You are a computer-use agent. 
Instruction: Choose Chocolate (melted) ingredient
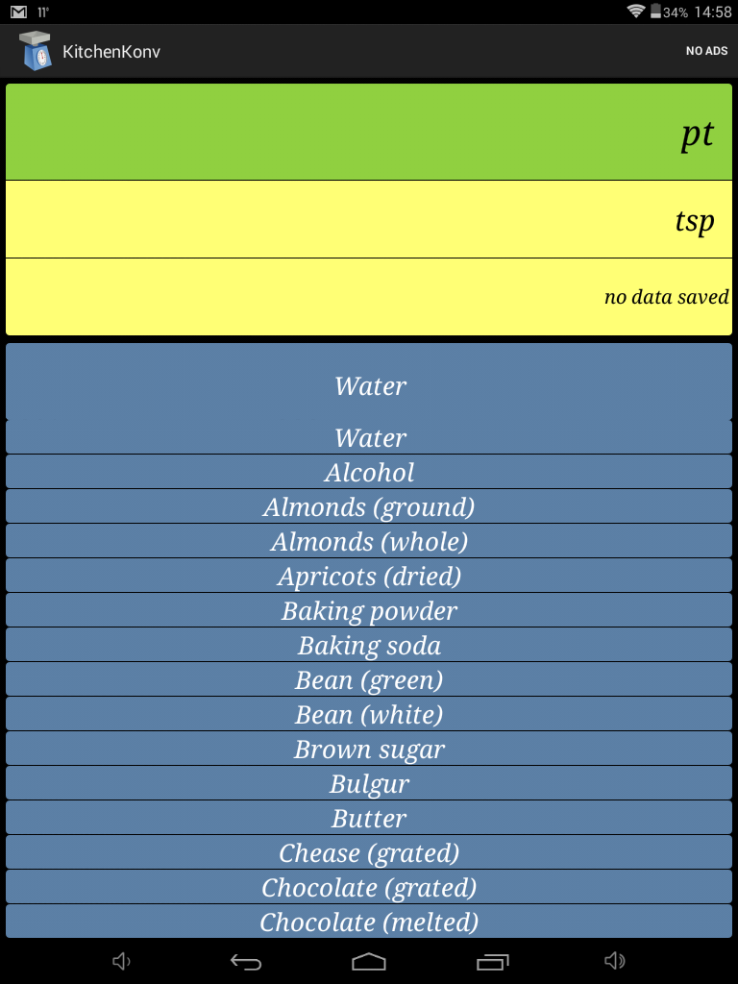click(x=369, y=922)
